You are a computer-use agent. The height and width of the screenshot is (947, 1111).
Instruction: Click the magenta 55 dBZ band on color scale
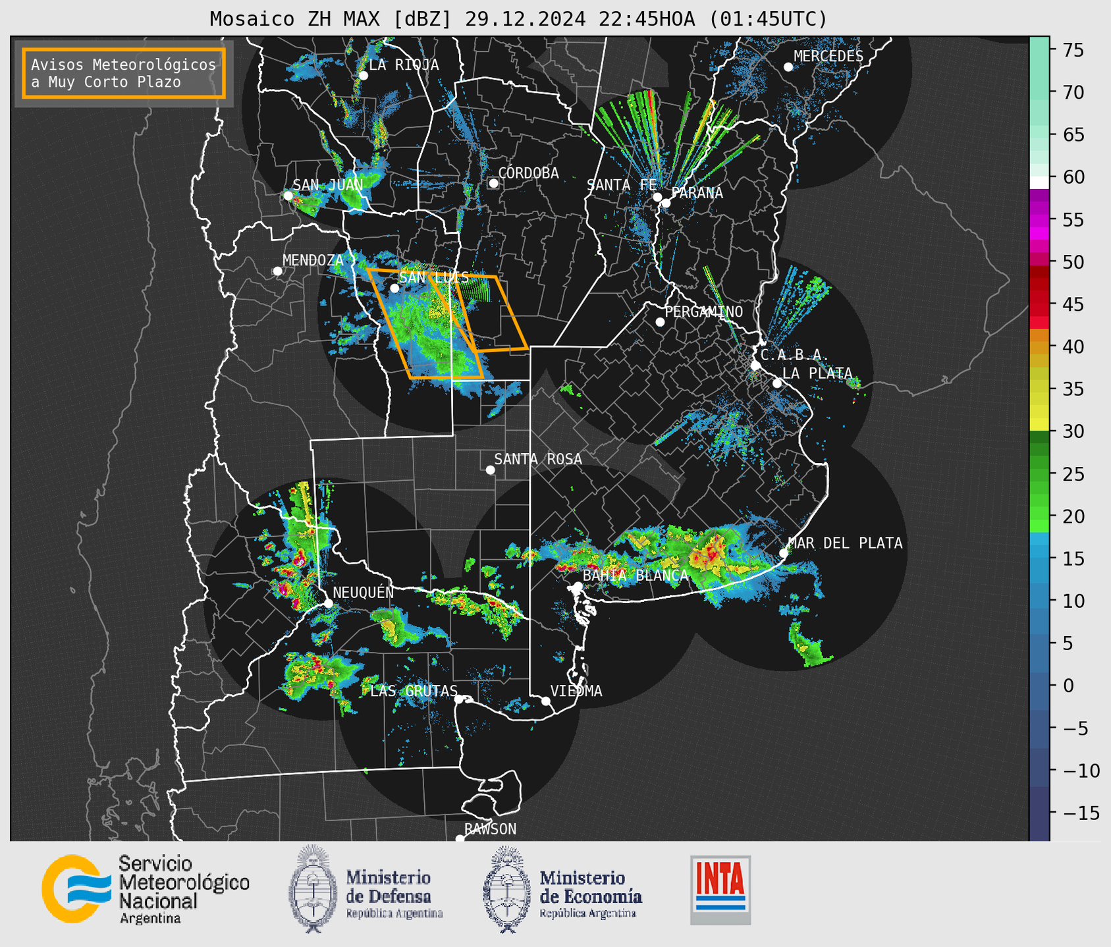(1039, 219)
